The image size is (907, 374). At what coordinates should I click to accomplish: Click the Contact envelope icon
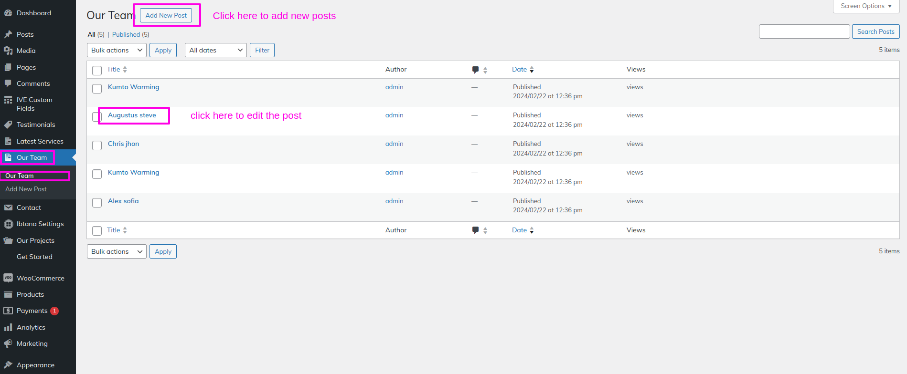pyautogui.click(x=8, y=208)
